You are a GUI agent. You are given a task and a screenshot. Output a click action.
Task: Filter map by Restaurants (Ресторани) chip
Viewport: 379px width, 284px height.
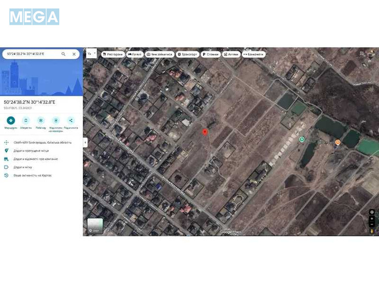[113, 54]
